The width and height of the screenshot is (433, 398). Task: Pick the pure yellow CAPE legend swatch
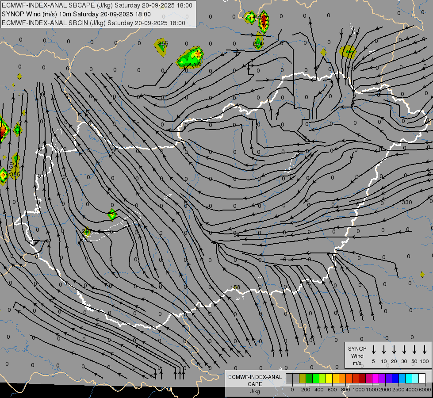tap(329, 378)
